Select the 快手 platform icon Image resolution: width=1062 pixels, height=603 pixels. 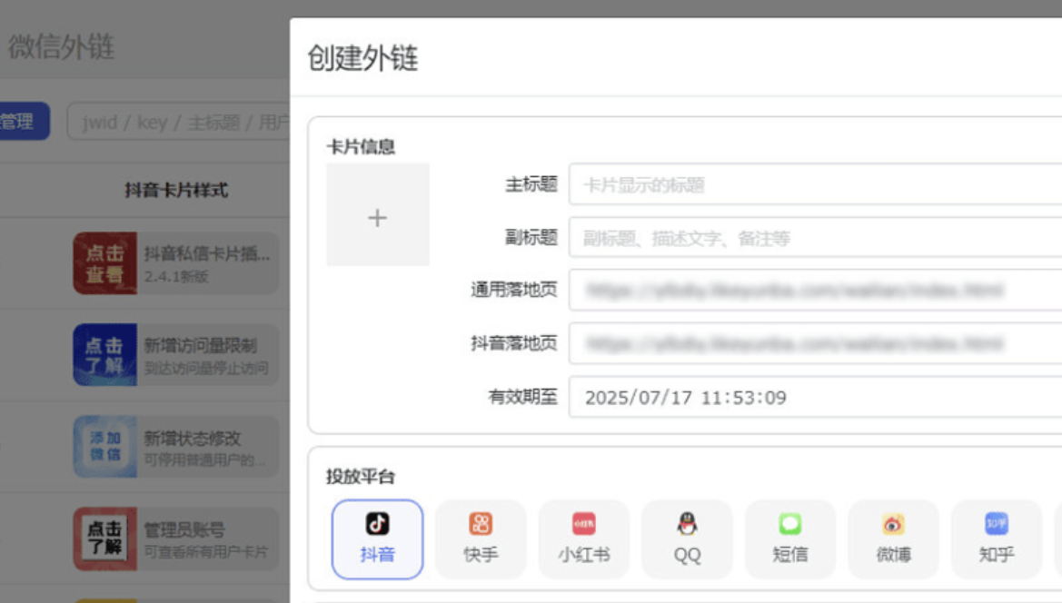(x=481, y=539)
